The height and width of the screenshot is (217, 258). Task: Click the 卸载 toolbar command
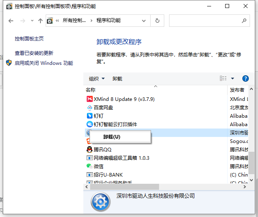coord(117,79)
